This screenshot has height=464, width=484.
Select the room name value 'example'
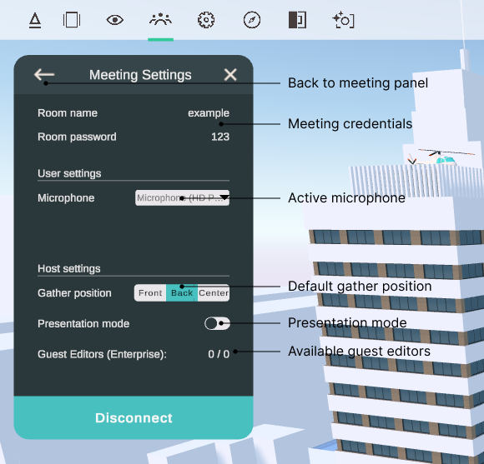point(209,113)
